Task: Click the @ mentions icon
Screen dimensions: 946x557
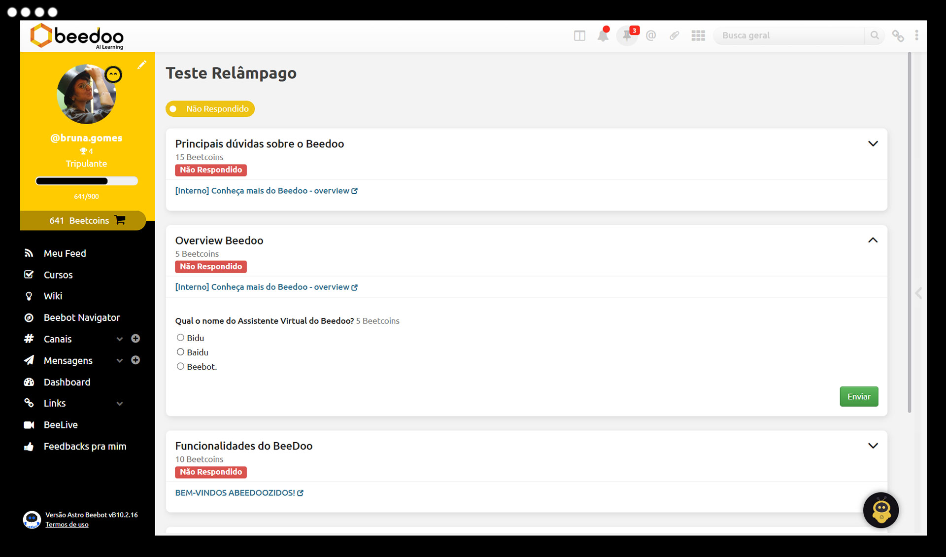Action: pos(651,35)
